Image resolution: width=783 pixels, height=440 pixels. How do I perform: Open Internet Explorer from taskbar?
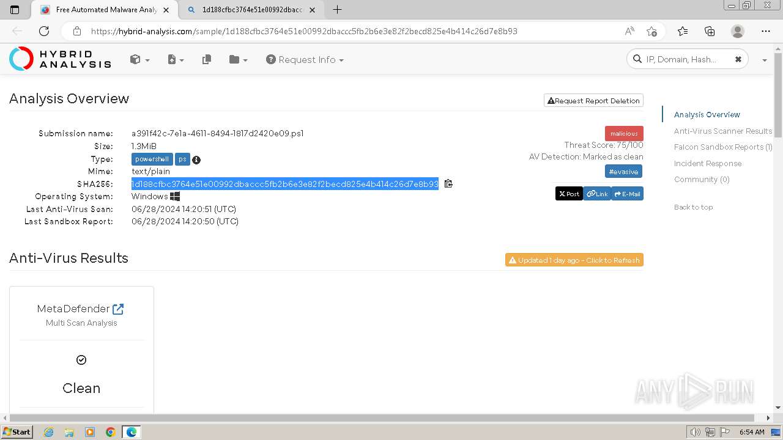(49, 432)
